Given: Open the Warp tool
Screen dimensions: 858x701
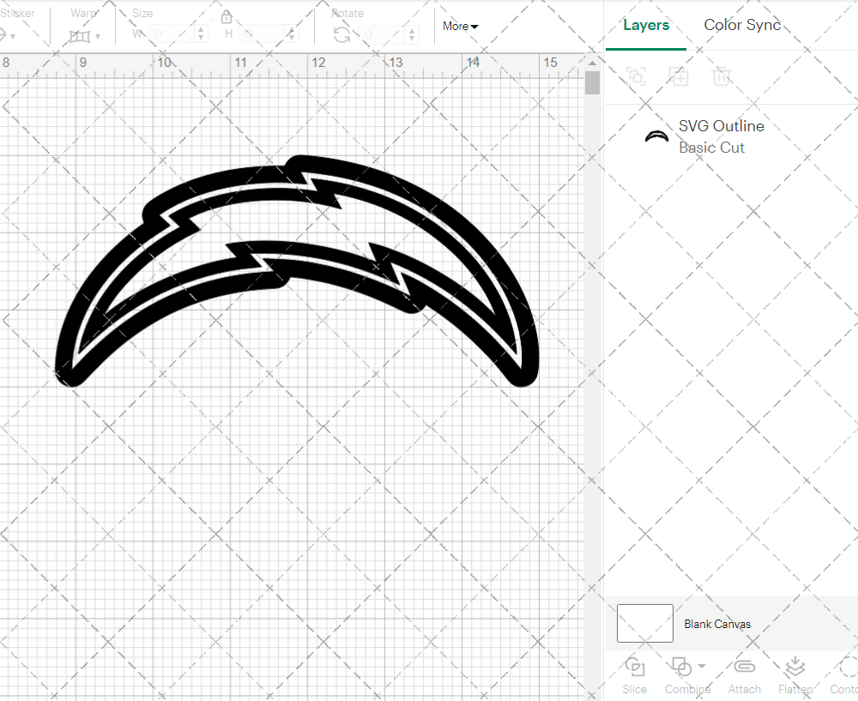Looking at the screenshot, I should pyautogui.click(x=80, y=37).
